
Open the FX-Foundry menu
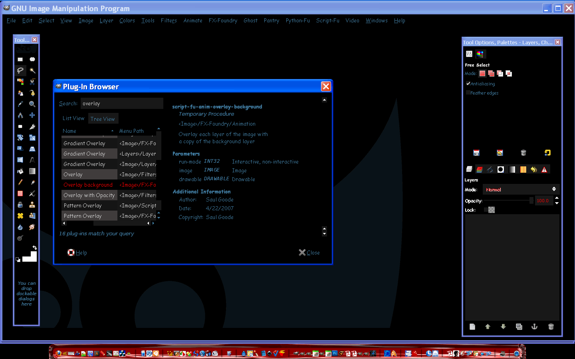[223, 21]
